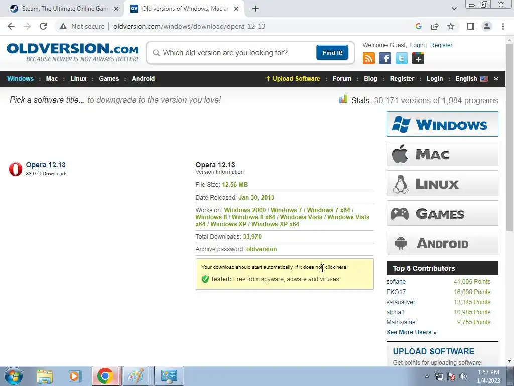Click the network tray icon

tap(439, 376)
